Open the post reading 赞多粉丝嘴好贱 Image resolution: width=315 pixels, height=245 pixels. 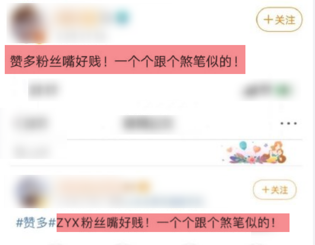point(125,59)
